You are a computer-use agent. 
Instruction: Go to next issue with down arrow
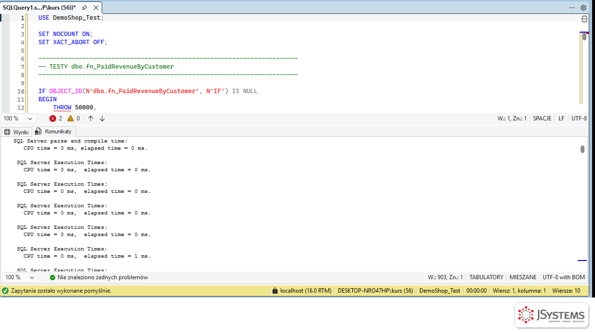(102, 119)
